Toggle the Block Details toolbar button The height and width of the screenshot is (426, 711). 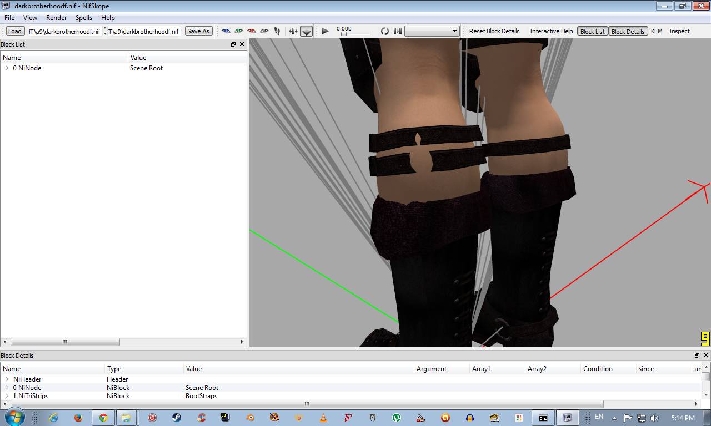(628, 31)
